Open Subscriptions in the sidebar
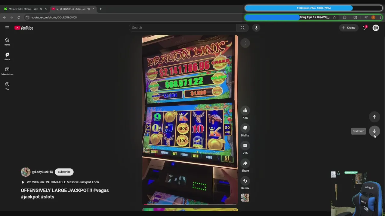This screenshot has height=216, width=385. 7,71
